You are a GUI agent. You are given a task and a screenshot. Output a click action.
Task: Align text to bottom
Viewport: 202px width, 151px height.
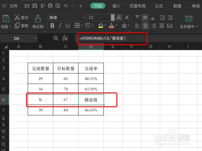pos(153,18)
